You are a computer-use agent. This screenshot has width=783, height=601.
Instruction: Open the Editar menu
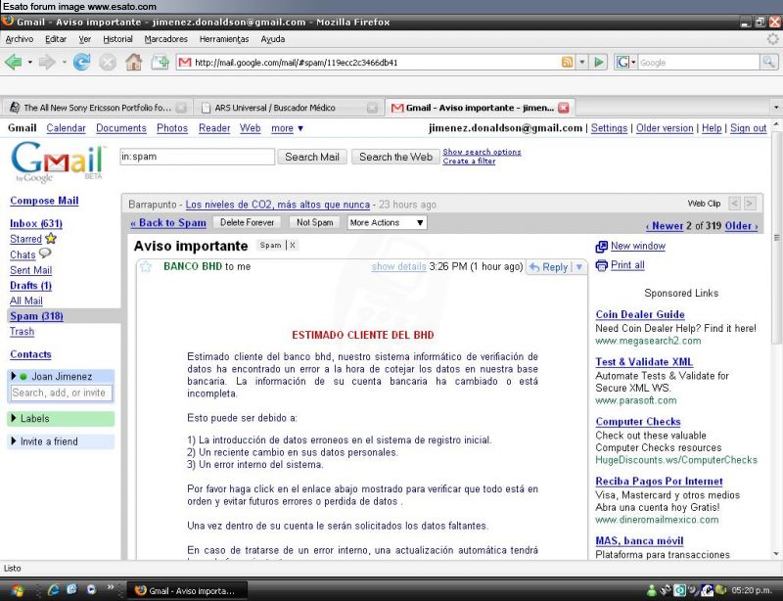pyautogui.click(x=56, y=39)
